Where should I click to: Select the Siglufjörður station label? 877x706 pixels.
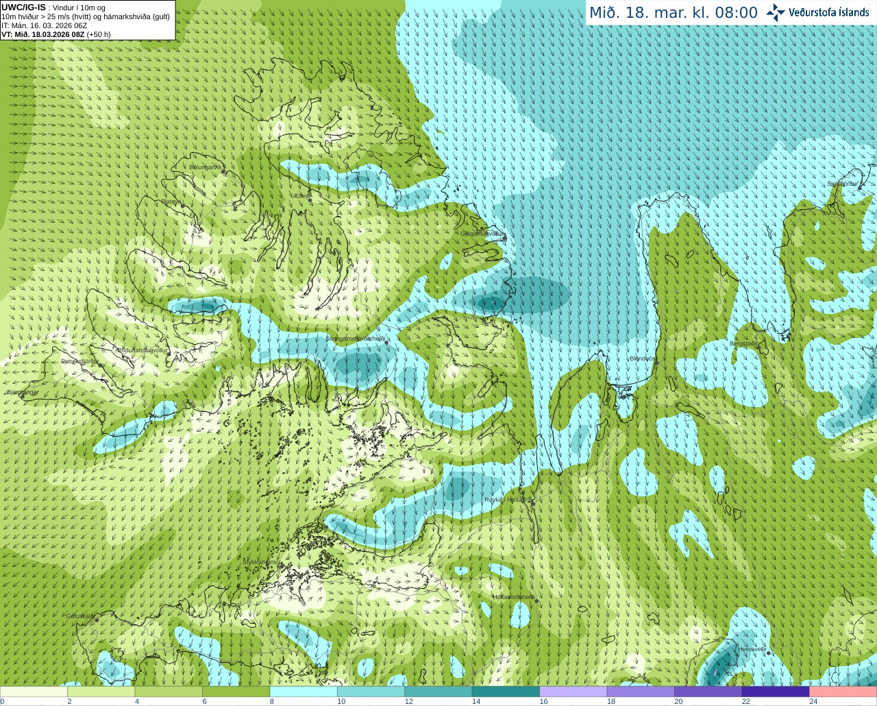[843, 184]
